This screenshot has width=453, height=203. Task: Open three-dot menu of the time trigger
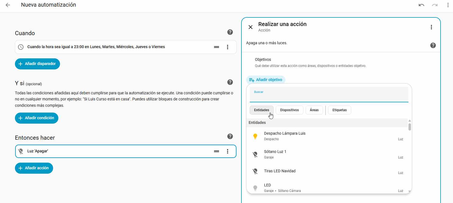tap(228, 47)
